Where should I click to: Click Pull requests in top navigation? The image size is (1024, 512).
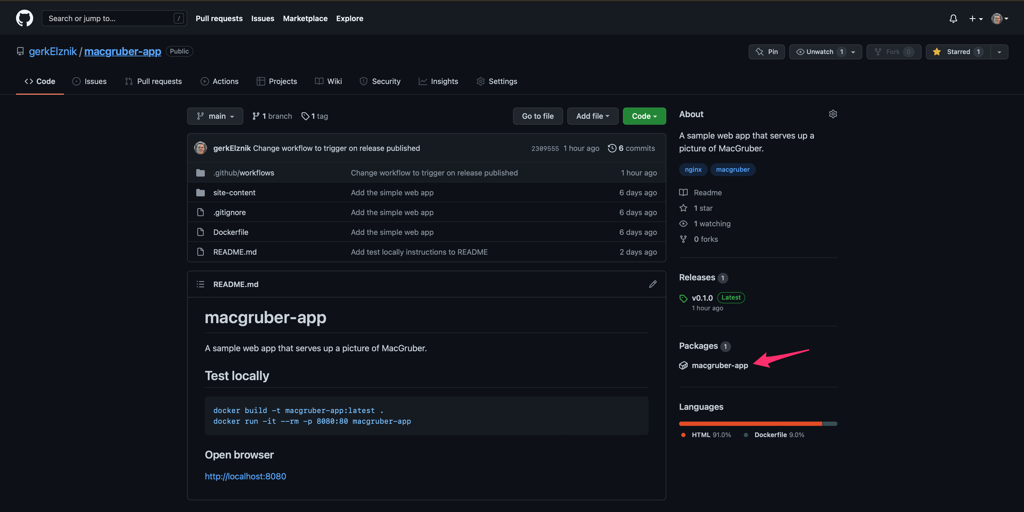(x=219, y=18)
